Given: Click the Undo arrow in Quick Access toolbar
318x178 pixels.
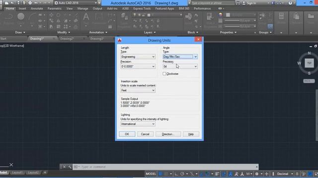Looking at the screenshot, I should click(x=36, y=3).
